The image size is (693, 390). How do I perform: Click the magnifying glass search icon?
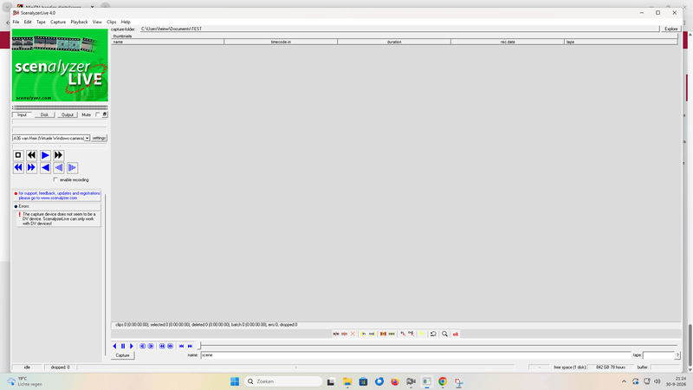point(444,334)
